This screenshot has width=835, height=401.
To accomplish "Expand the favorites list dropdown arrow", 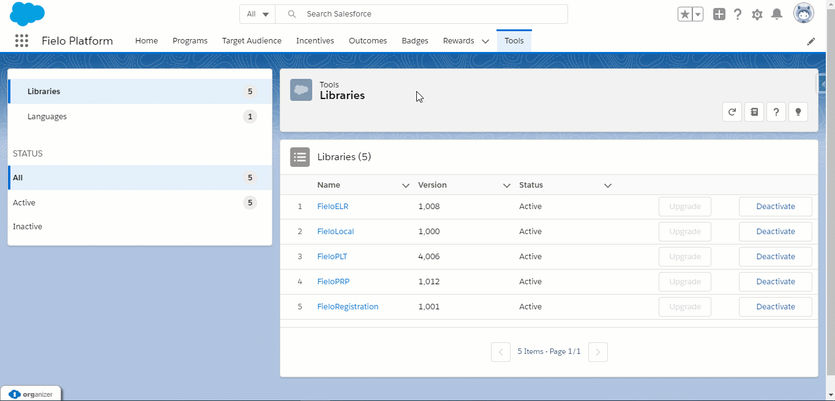I will point(697,14).
